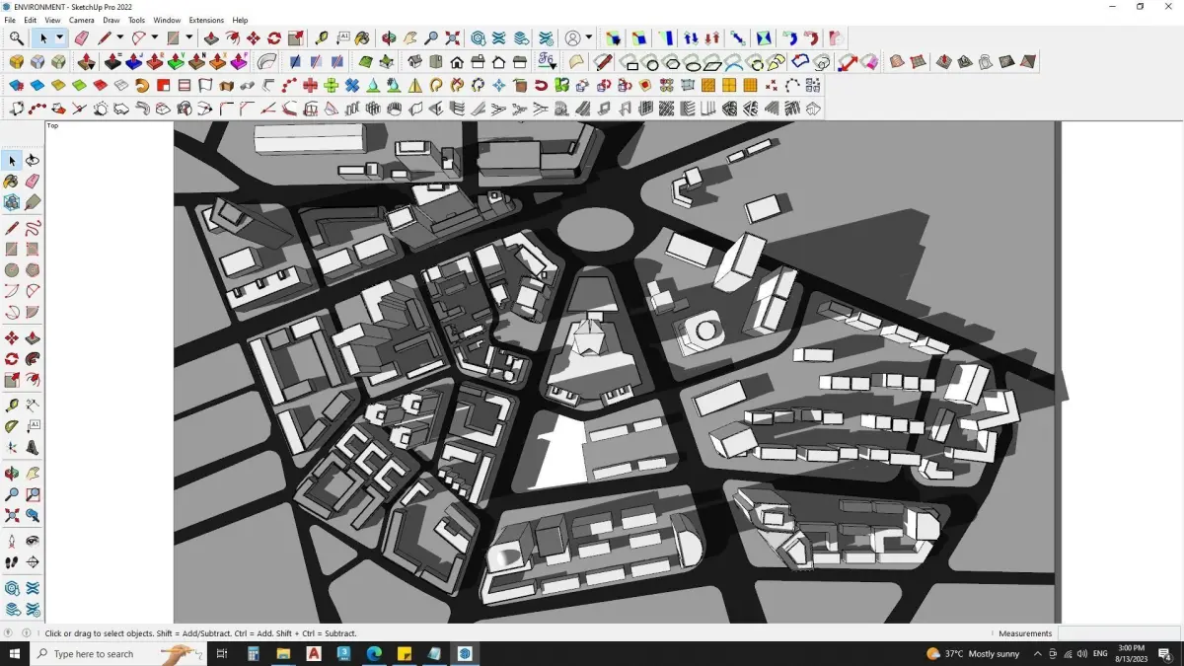
Task: Open the Window menu
Action: [x=167, y=20]
